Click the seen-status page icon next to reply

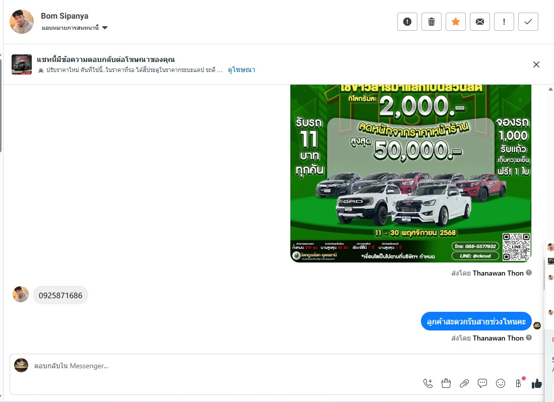coord(537,325)
